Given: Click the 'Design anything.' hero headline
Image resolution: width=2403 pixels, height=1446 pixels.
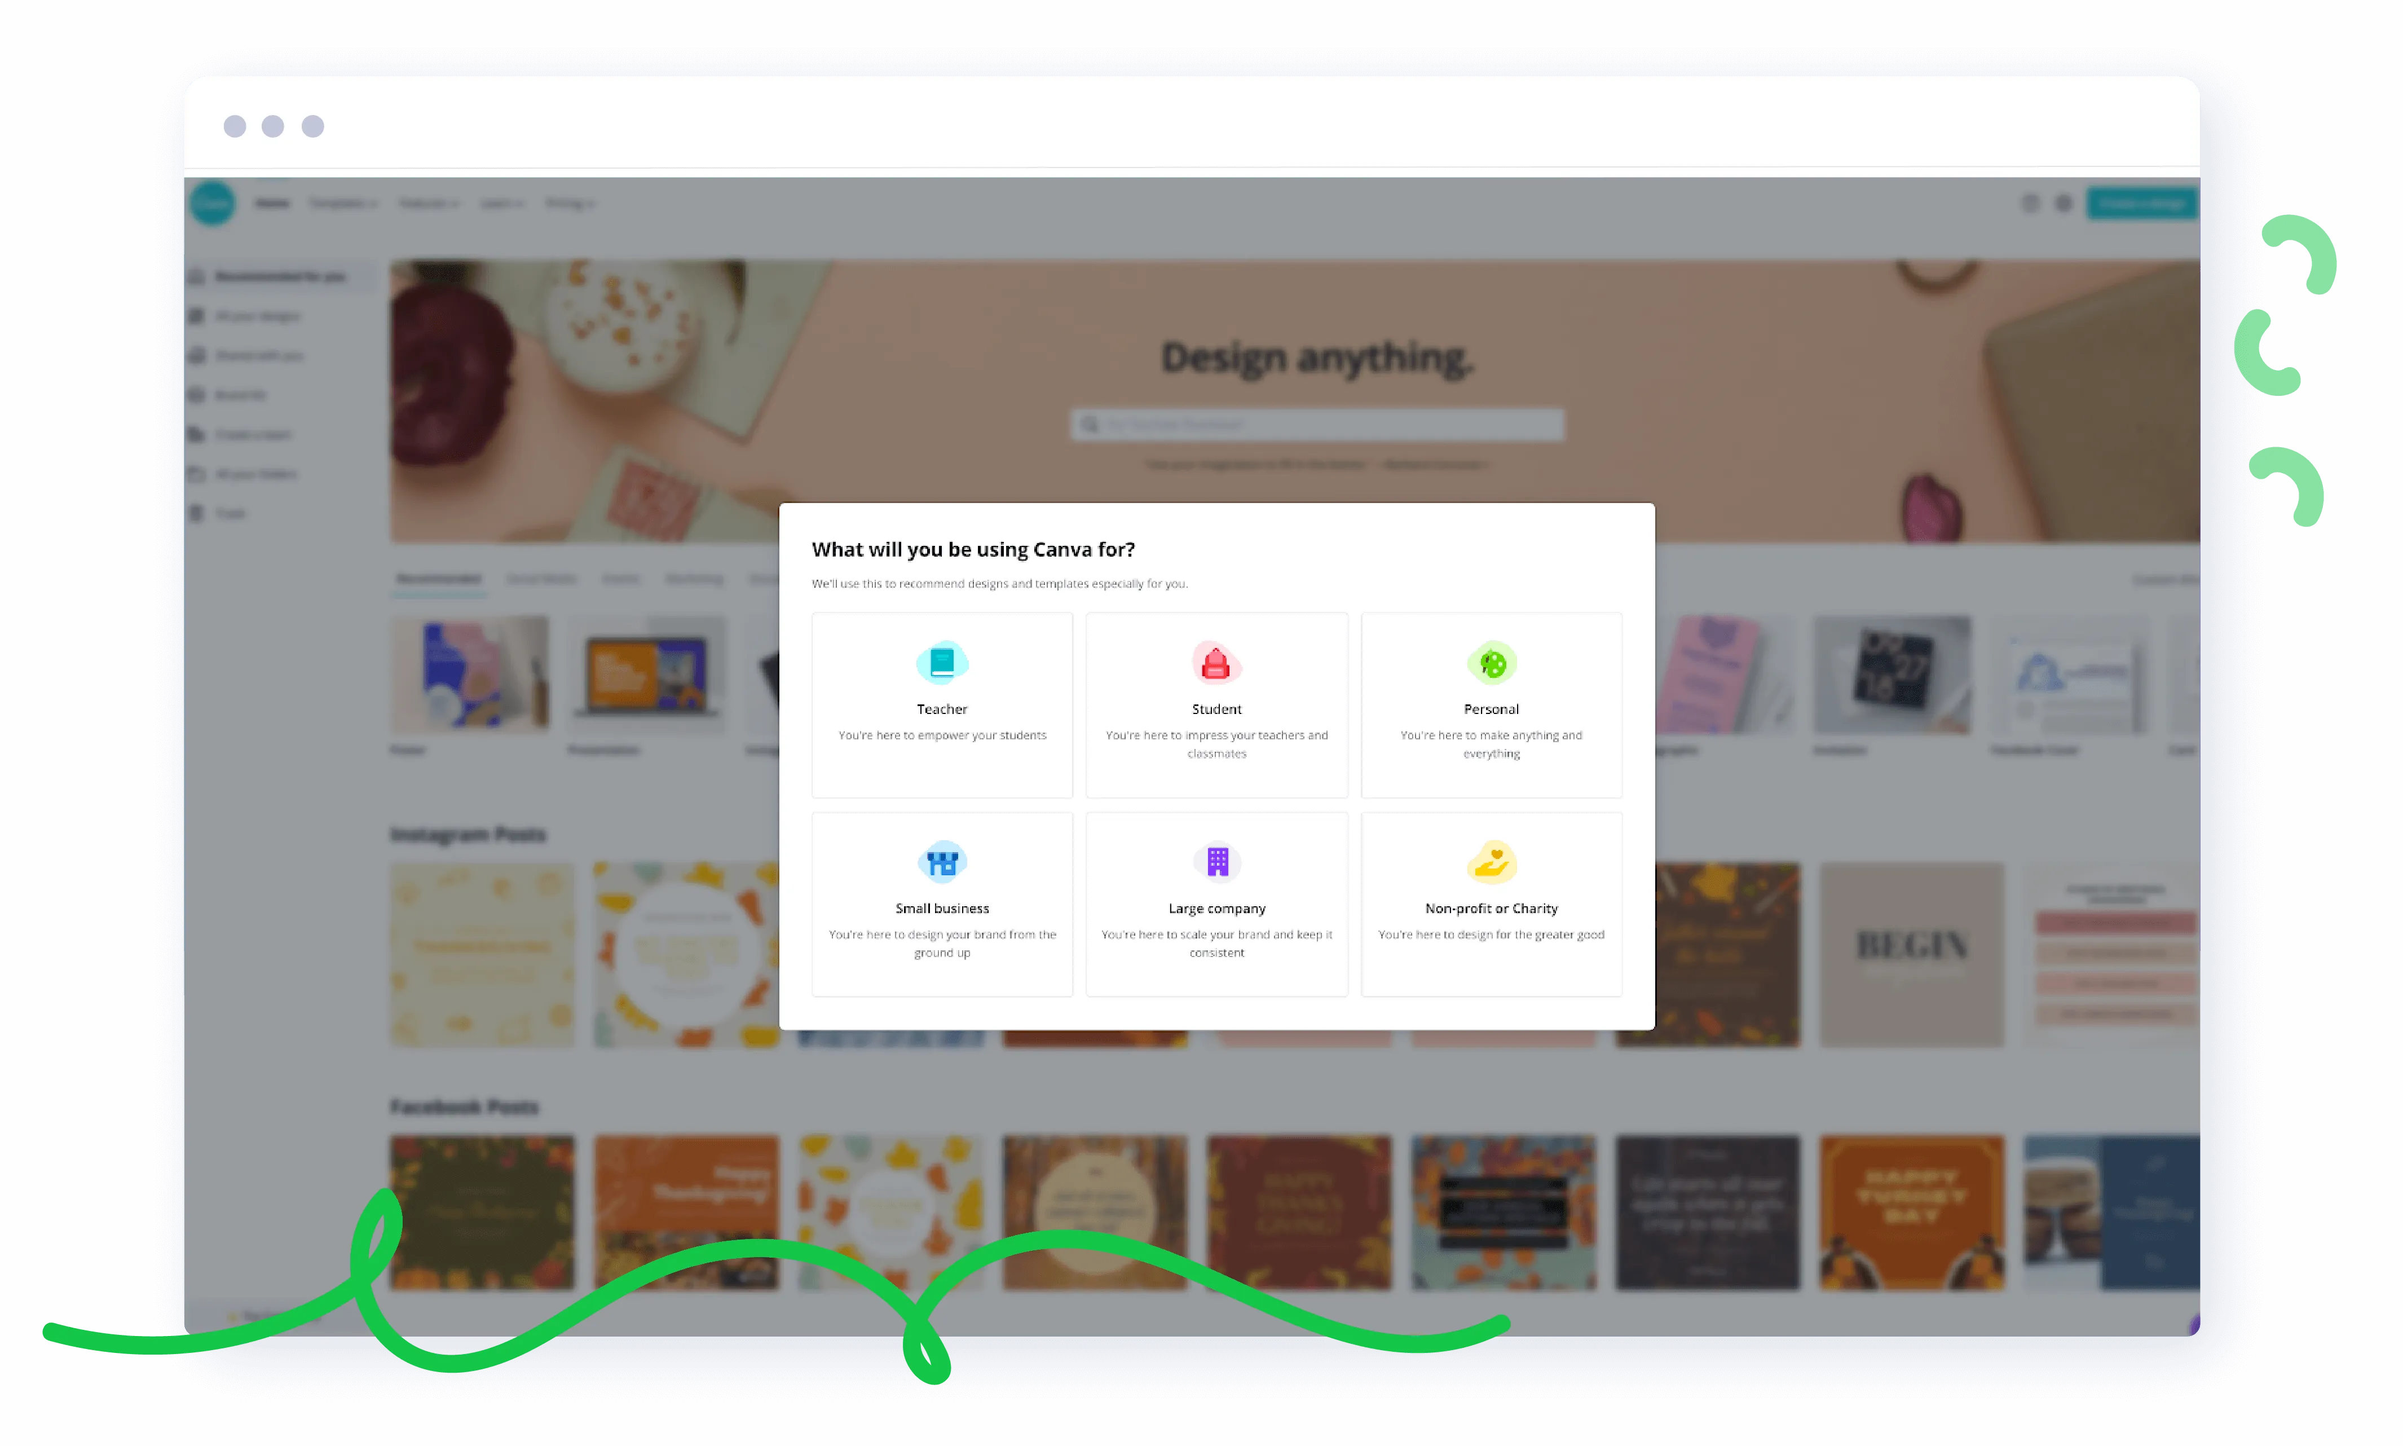Looking at the screenshot, I should coord(1317,358).
